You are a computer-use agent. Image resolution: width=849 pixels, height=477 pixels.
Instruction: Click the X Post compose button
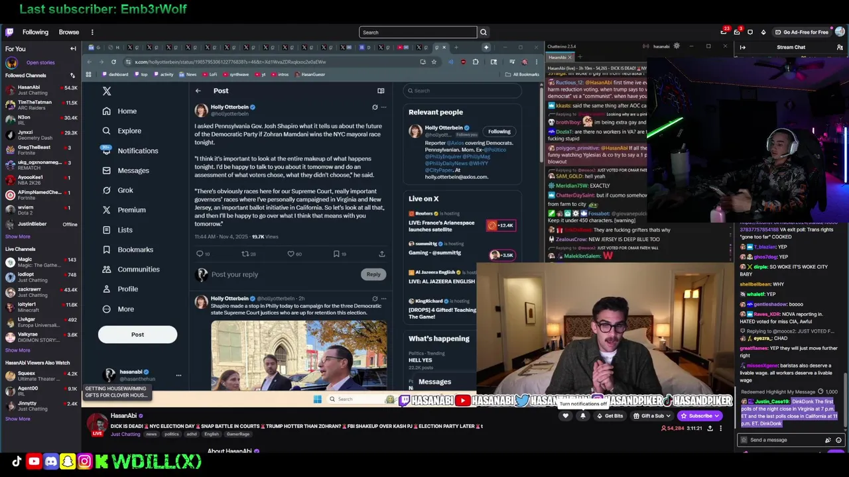(x=137, y=335)
